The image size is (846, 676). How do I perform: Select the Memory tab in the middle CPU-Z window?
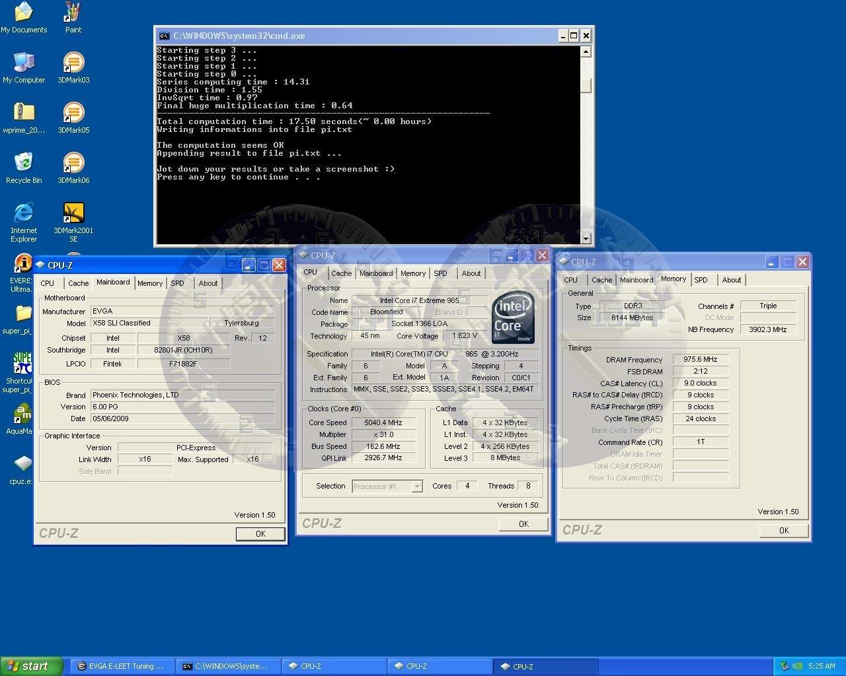tap(413, 273)
